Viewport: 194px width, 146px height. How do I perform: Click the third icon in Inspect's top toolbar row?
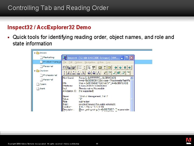pos(74,68)
